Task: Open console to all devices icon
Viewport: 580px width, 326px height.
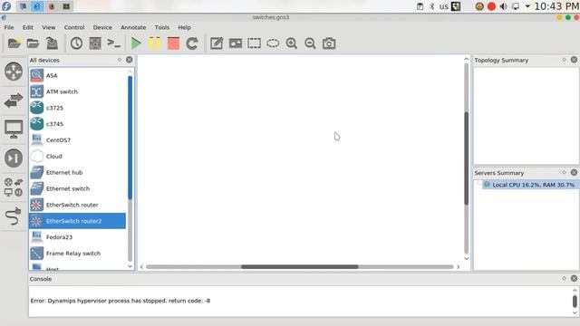Action: 113,43
